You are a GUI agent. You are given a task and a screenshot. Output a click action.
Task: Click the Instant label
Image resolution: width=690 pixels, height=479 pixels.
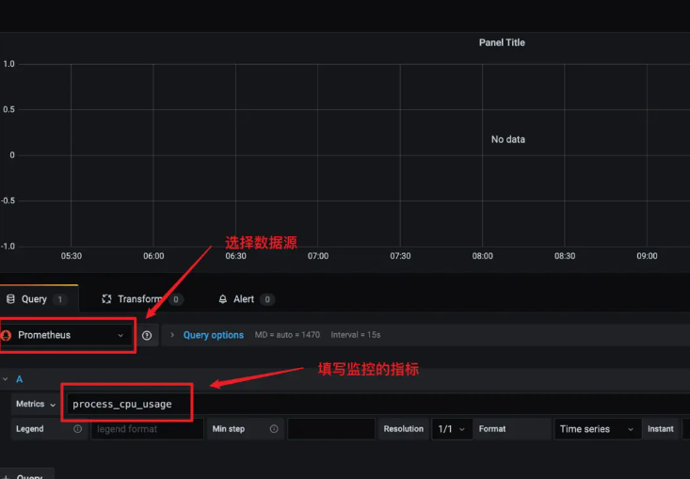tap(660, 429)
